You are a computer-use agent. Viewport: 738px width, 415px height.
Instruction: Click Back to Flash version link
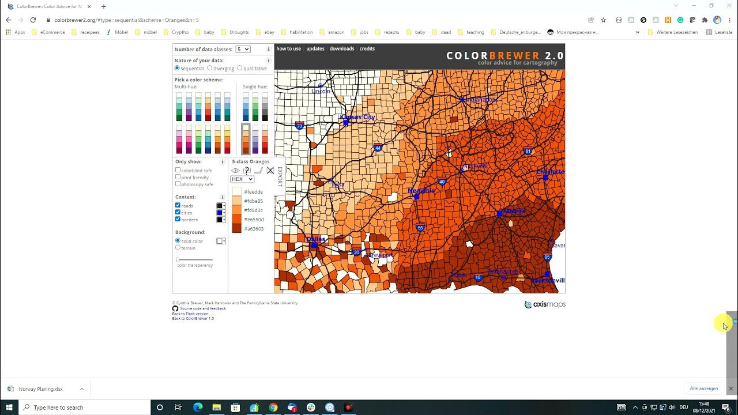pyautogui.click(x=190, y=314)
